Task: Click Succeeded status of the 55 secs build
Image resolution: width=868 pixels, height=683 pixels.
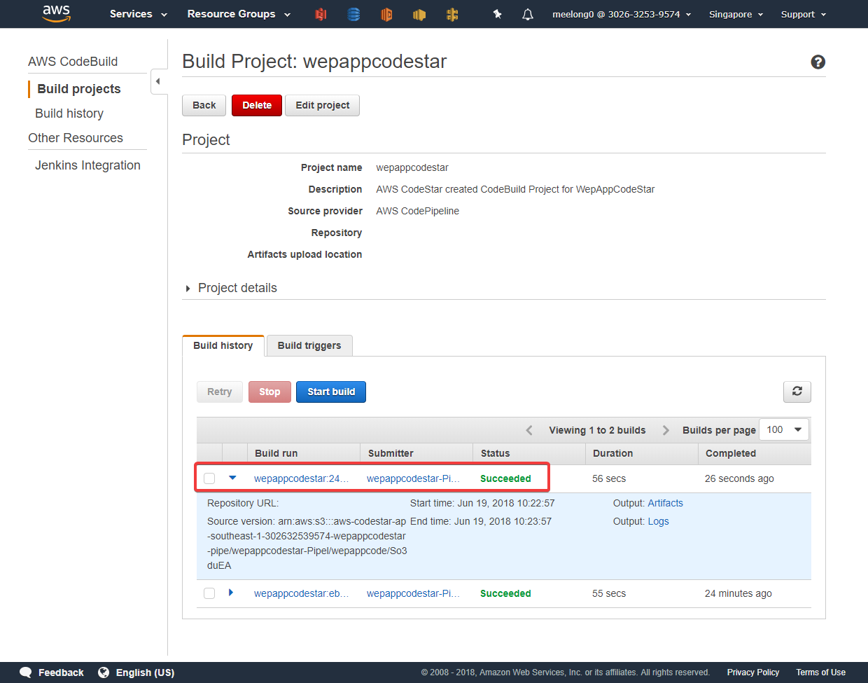Action: 505,593
